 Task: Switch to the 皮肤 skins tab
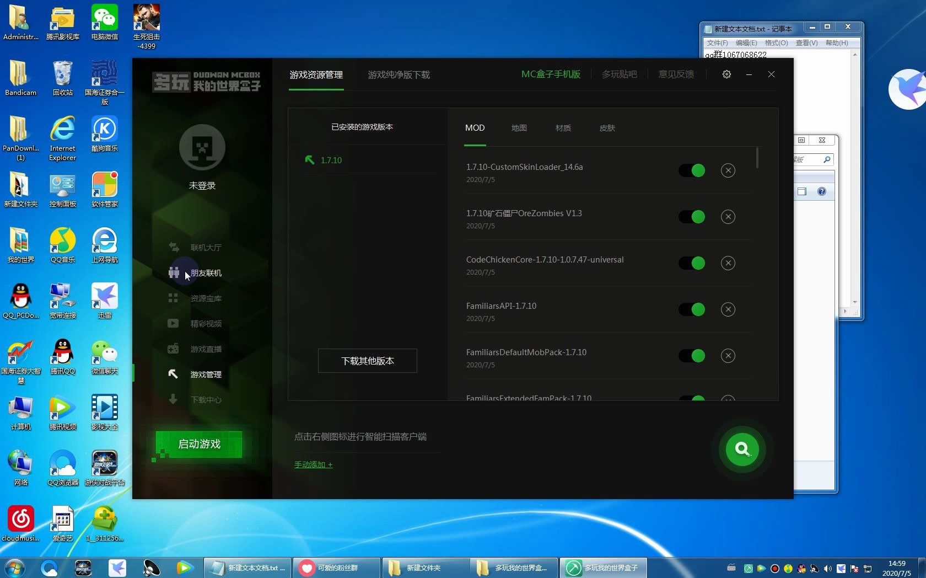click(x=607, y=128)
